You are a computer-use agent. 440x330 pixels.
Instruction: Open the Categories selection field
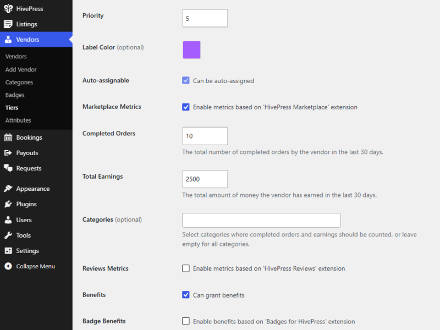(261, 221)
